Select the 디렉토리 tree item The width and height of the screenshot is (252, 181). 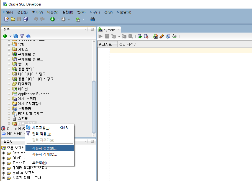tap(24, 84)
